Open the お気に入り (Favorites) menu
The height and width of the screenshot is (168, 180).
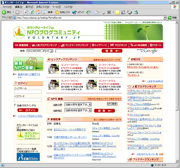click(x=43, y=7)
